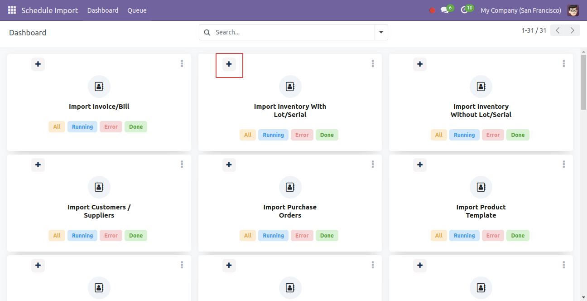Show Running for Import Inventory With Lot/Serial
The image size is (587, 301).
click(x=274, y=135)
